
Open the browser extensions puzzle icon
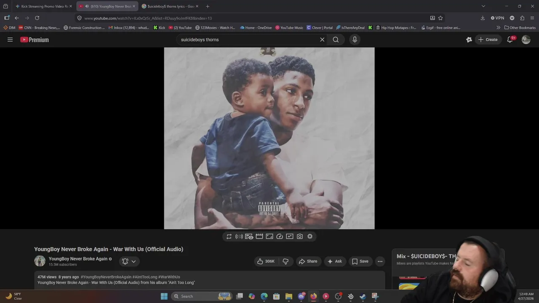[x=522, y=18]
